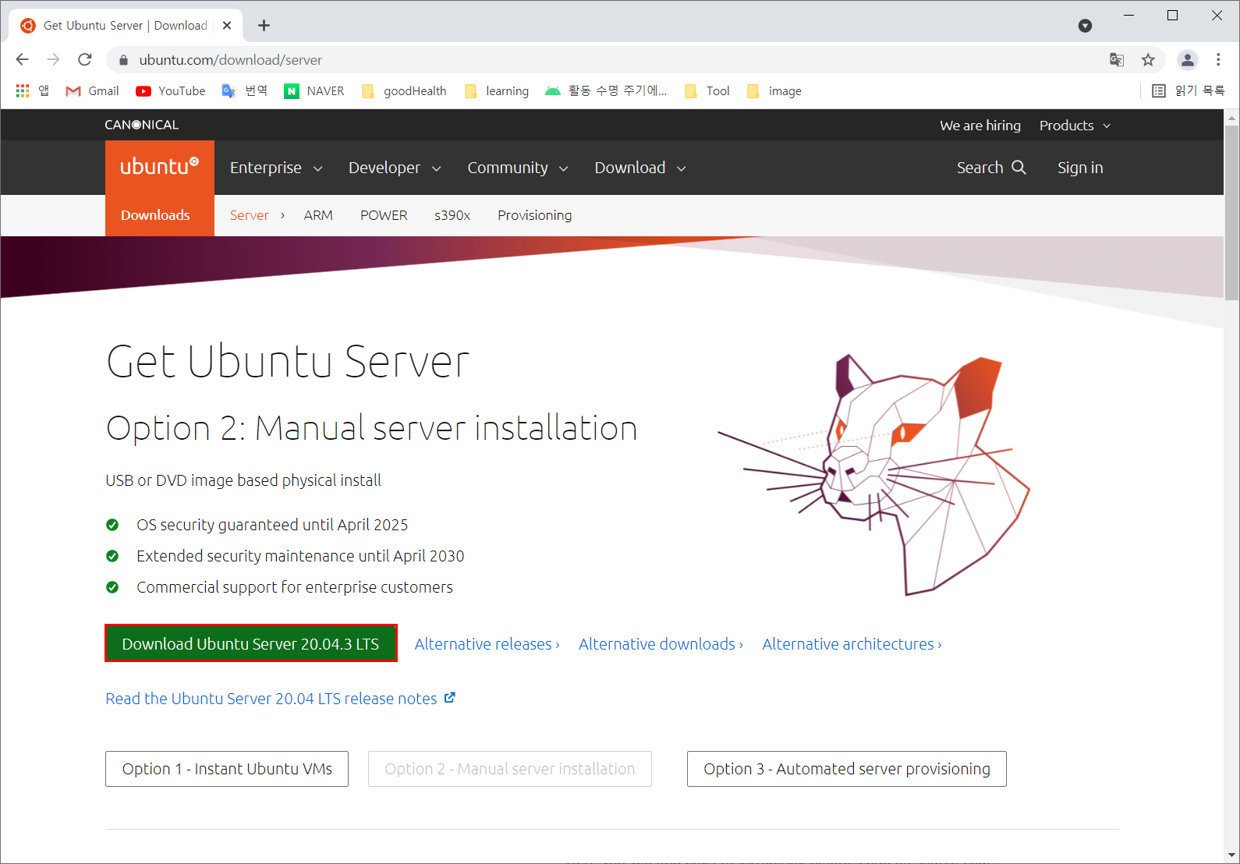The image size is (1240, 864).
Task: Close the Get Ubuntu Server tab
Action: [227, 26]
